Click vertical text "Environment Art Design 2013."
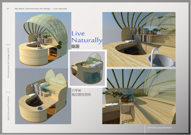 [8, 62]
